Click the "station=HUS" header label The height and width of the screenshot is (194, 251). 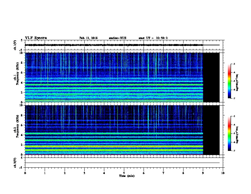coord(118,38)
